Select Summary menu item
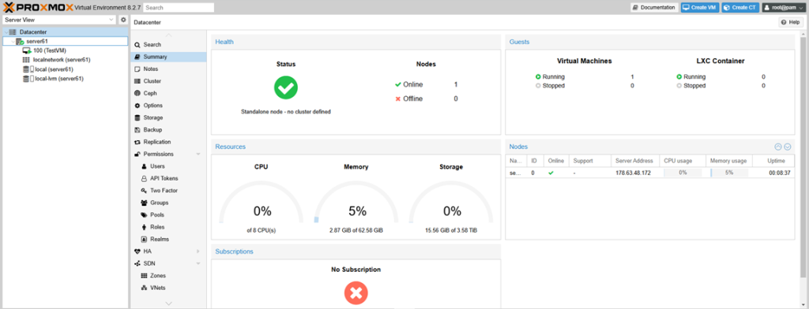Screen dimensions: 809x309 click(168, 57)
